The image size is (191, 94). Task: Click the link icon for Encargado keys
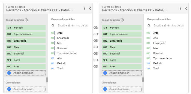click(96, 41)
